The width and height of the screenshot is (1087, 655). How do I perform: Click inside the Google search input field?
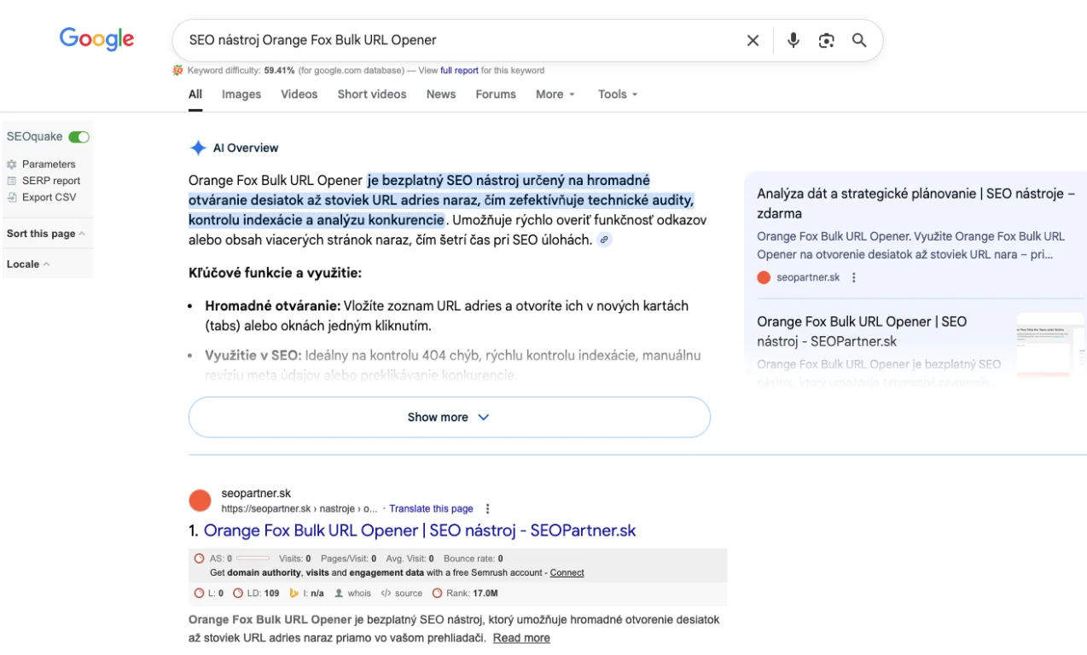pos(452,40)
